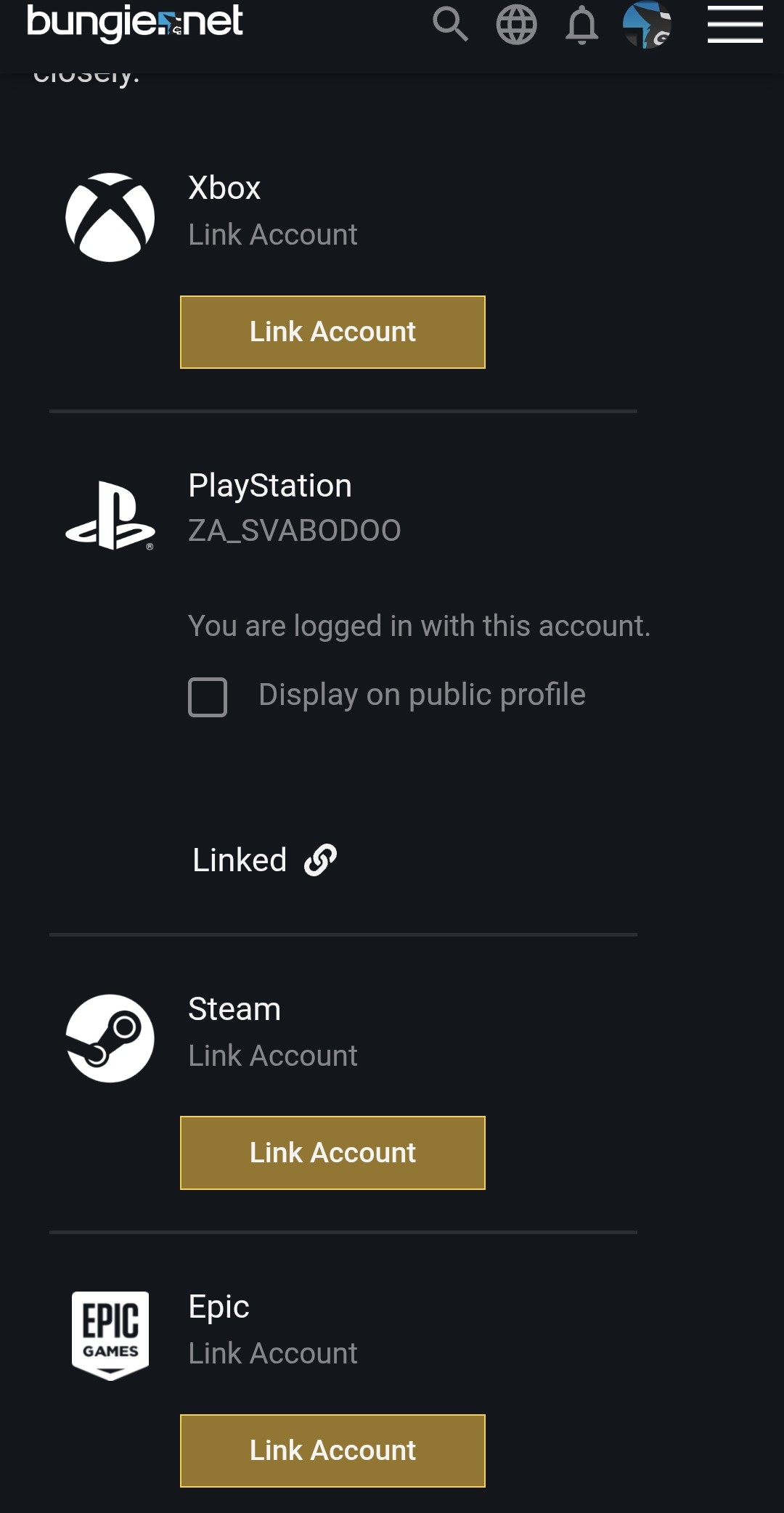Screen dimensions: 784x1513
Task: Click the Linked status label
Action: coord(240,860)
